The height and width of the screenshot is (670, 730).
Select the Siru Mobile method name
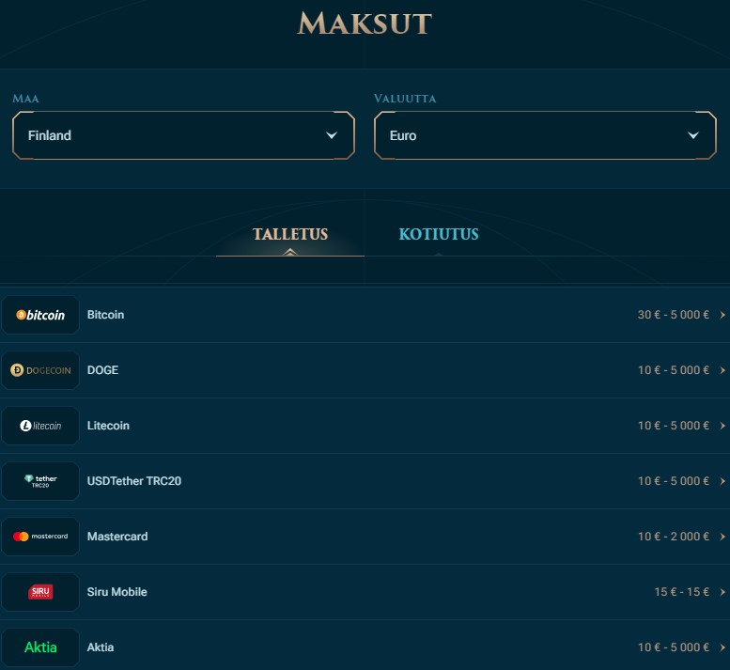116,592
